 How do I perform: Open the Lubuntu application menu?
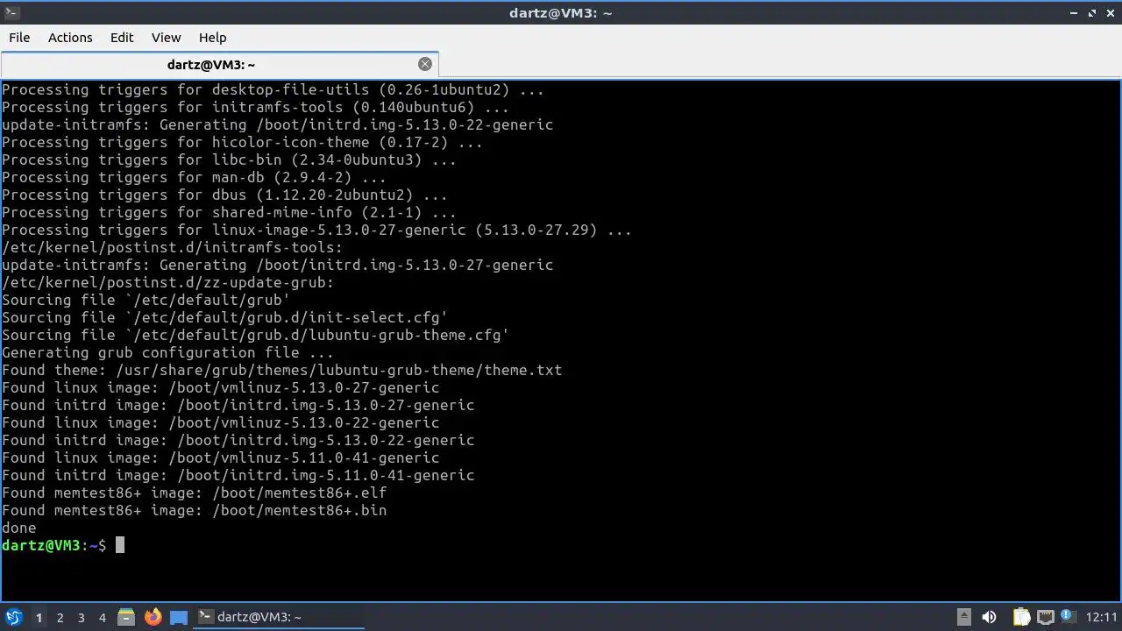point(13,617)
